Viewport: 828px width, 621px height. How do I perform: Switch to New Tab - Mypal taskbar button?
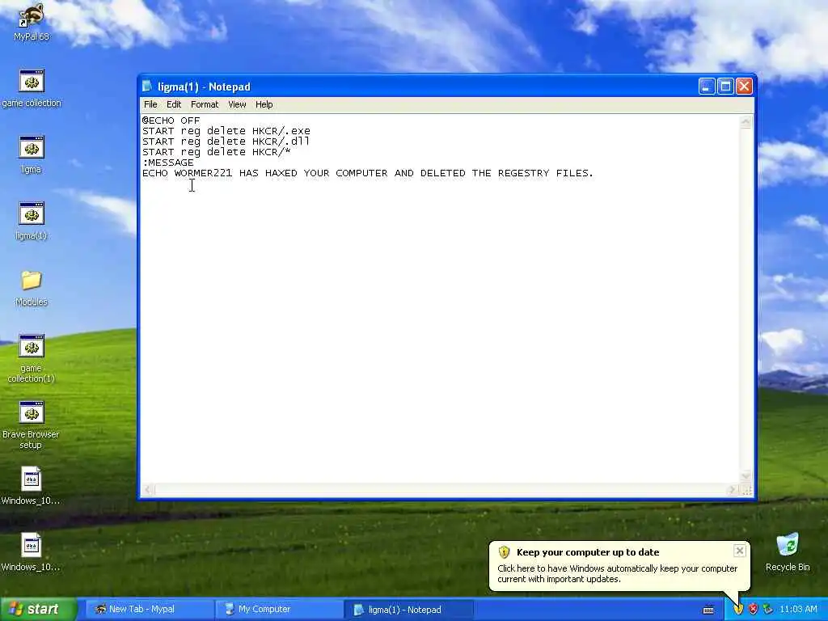coord(149,610)
